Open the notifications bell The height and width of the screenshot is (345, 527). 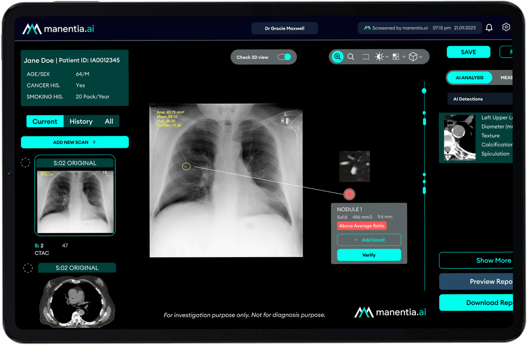[489, 28]
